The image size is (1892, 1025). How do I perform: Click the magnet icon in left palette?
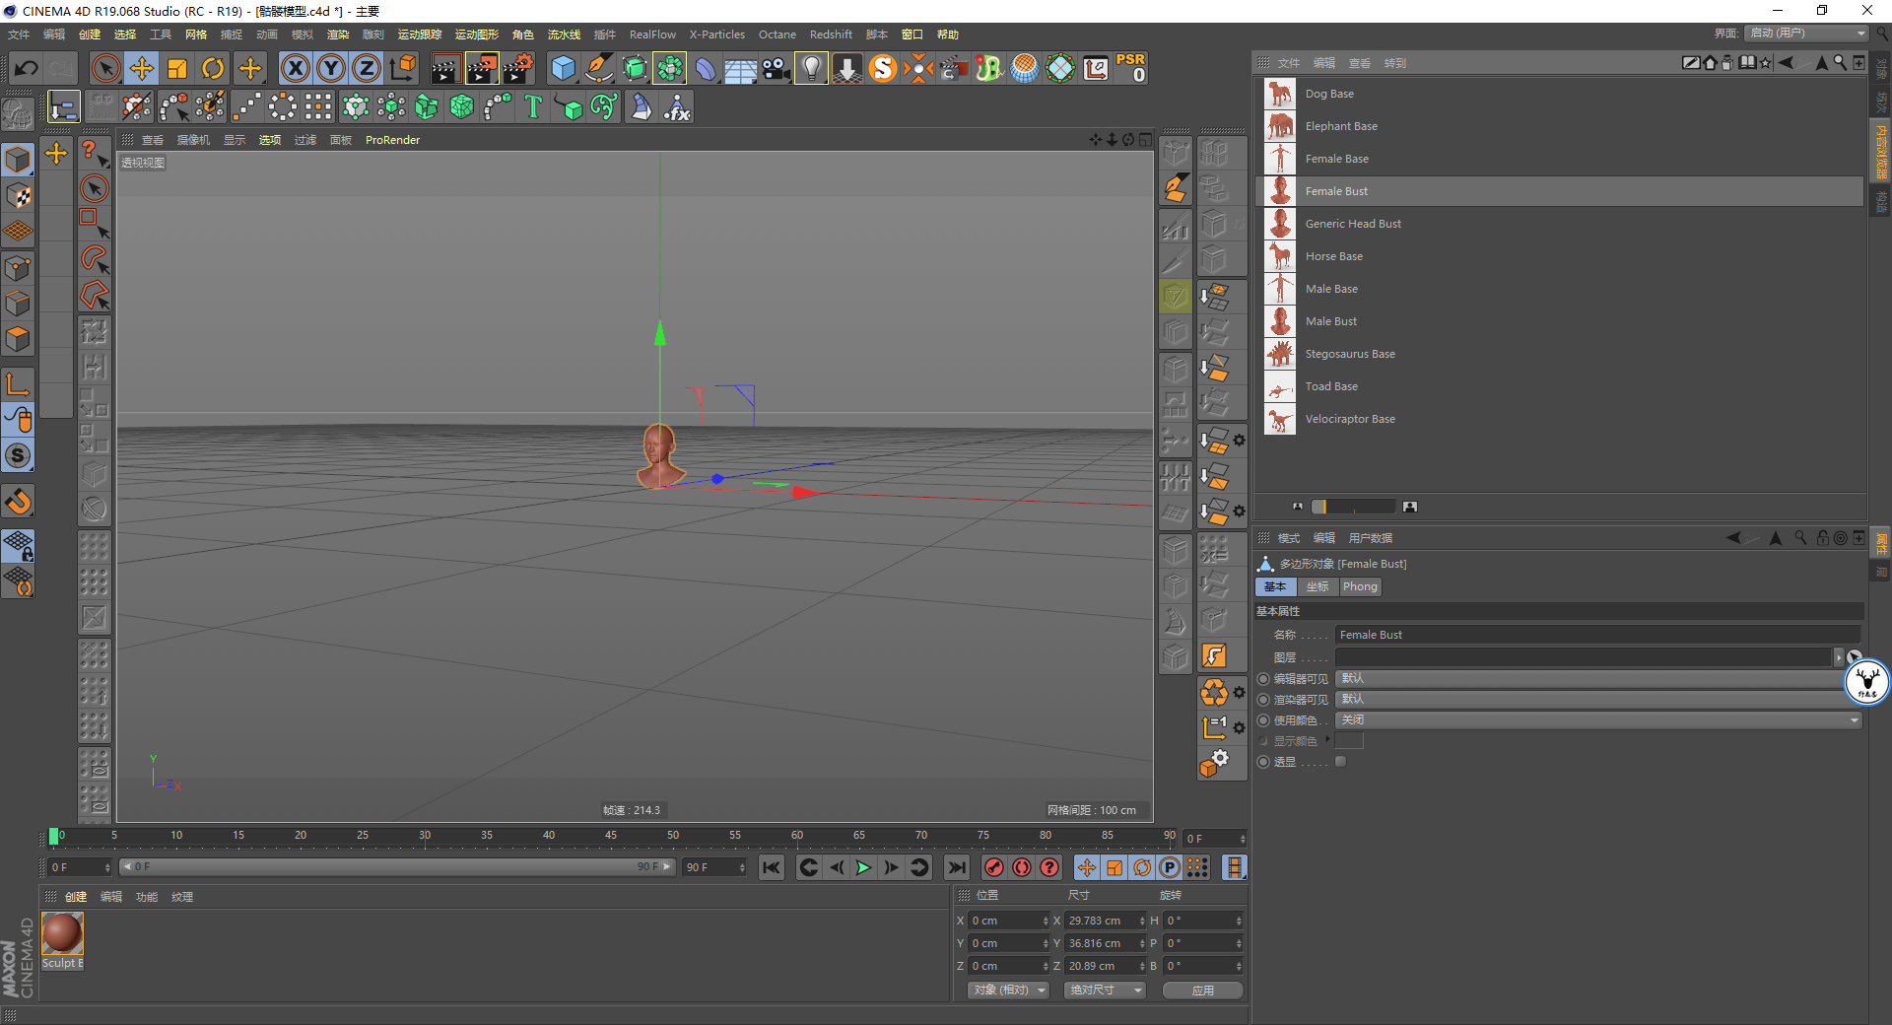pos(19,502)
